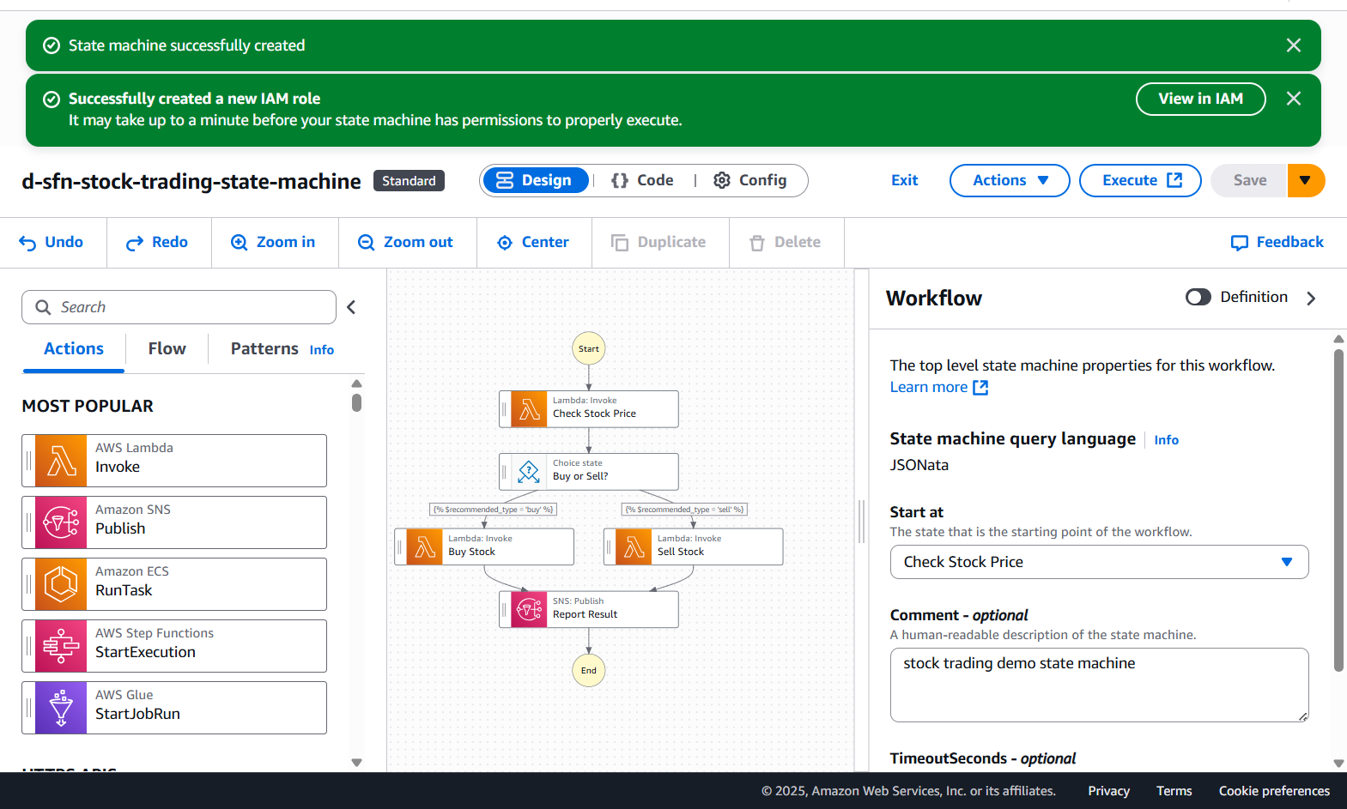Click the Undo toolbar button
The image size is (1347, 809).
(52, 243)
